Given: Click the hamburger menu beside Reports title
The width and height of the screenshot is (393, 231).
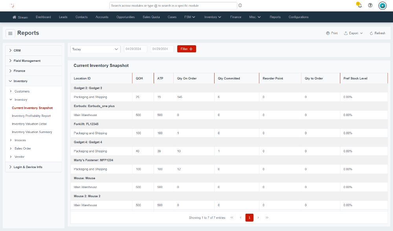Looking at the screenshot, I should [10, 33].
